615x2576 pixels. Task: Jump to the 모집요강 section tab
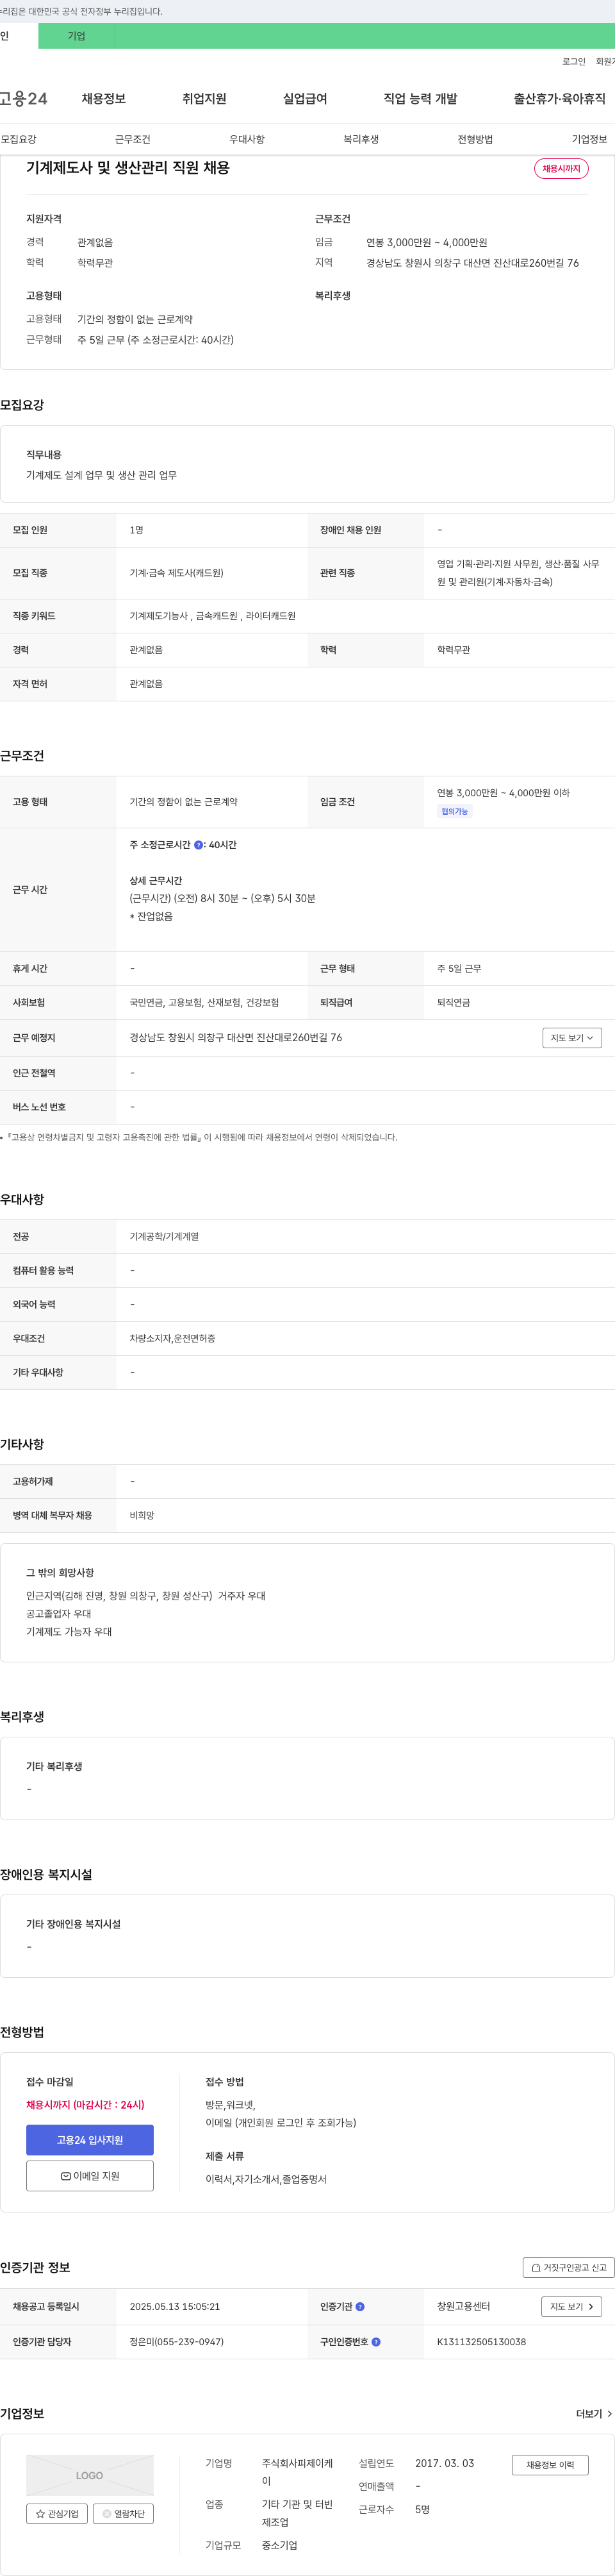click(18, 139)
